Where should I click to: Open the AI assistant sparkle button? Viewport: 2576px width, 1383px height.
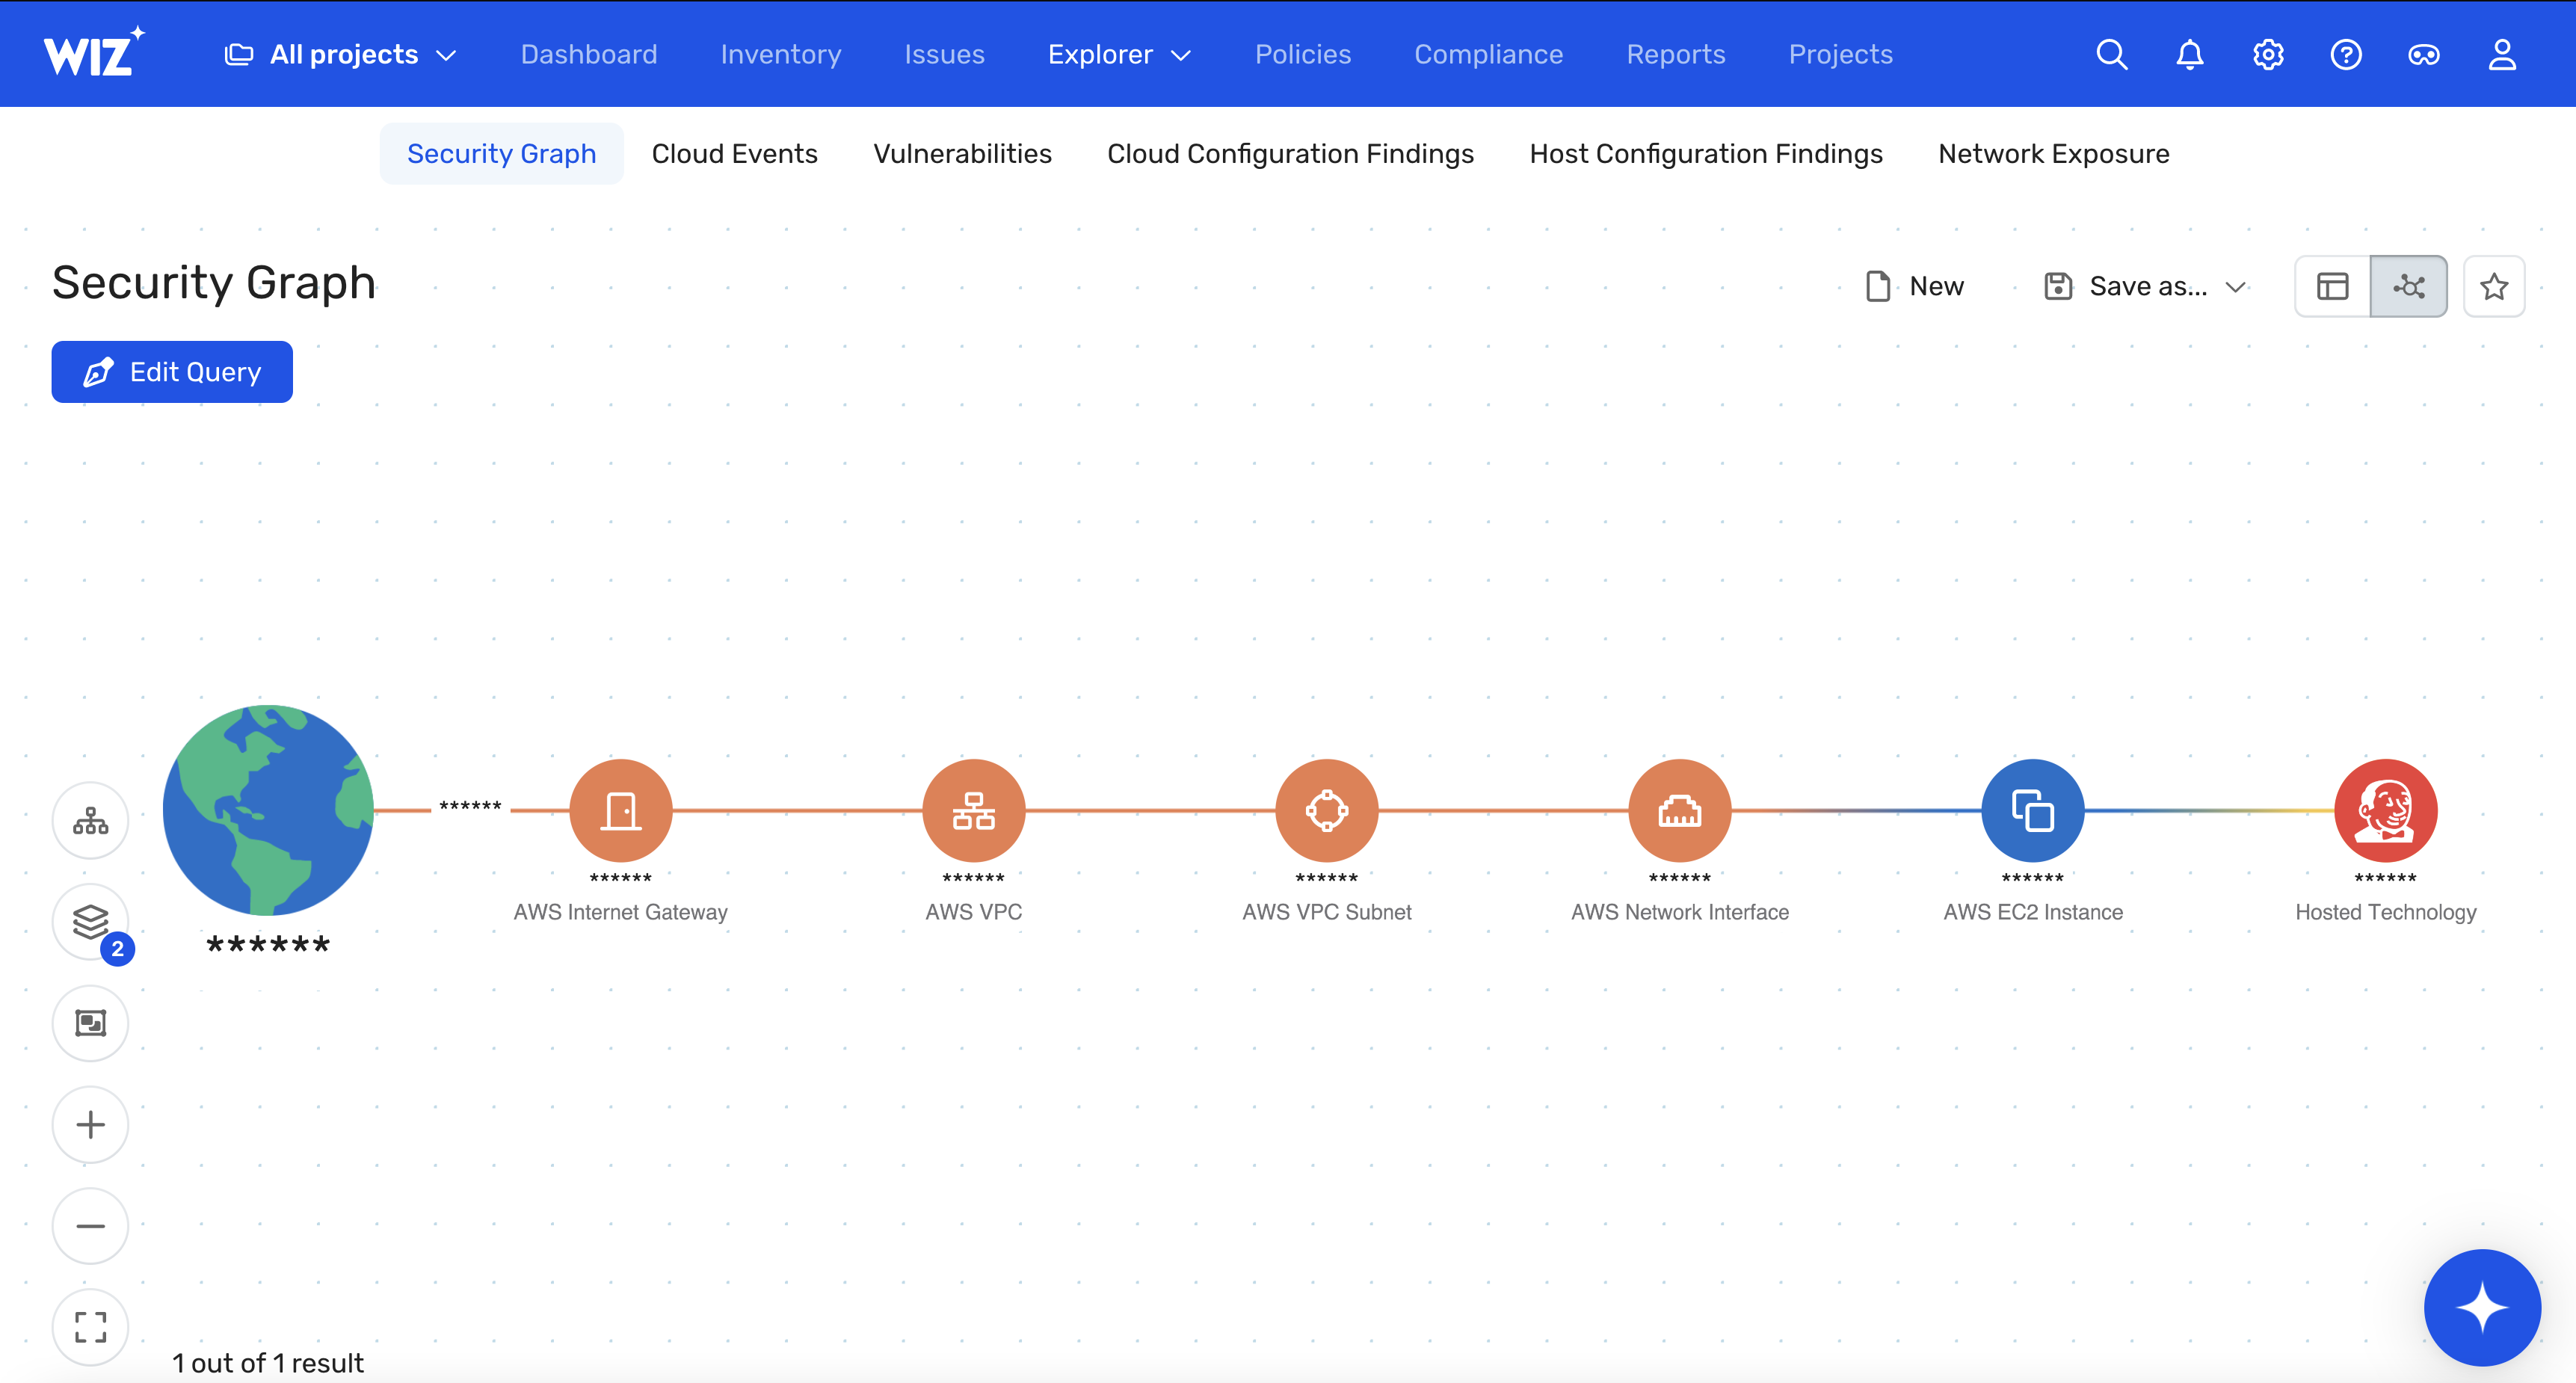(2482, 1307)
